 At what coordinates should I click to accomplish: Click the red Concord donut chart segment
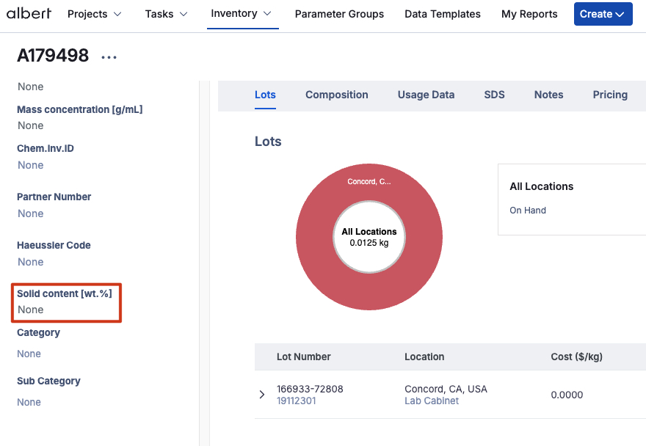tap(369, 288)
